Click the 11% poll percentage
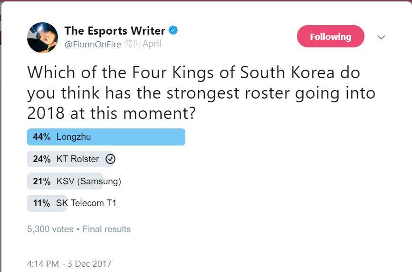Viewport: 412px width, 272px height. (41, 203)
